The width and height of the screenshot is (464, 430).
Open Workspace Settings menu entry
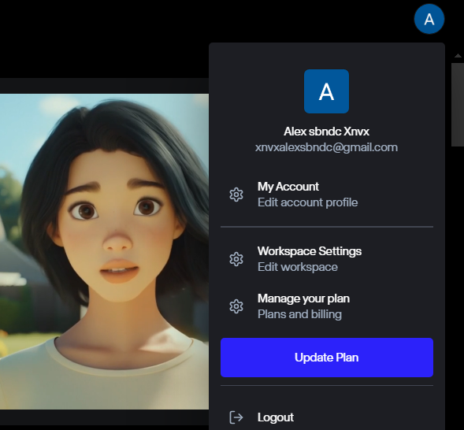click(x=327, y=259)
